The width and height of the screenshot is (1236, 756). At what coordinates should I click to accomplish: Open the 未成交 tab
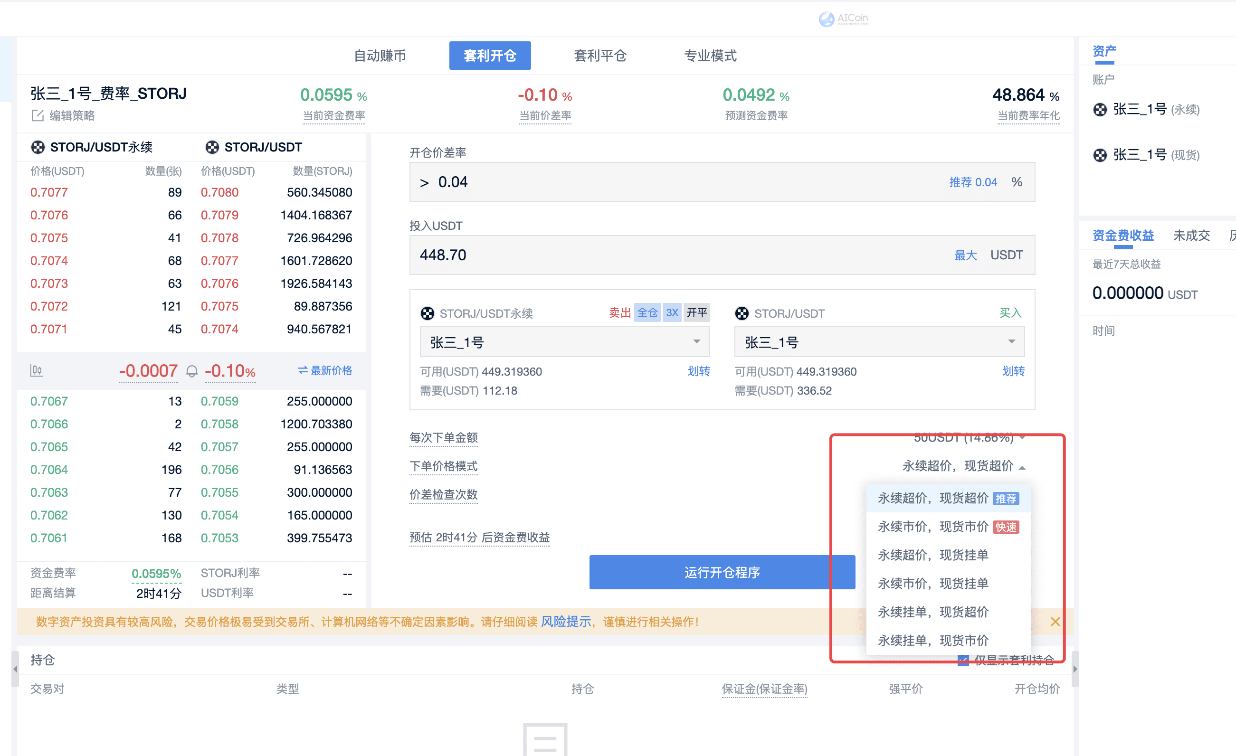(1192, 236)
